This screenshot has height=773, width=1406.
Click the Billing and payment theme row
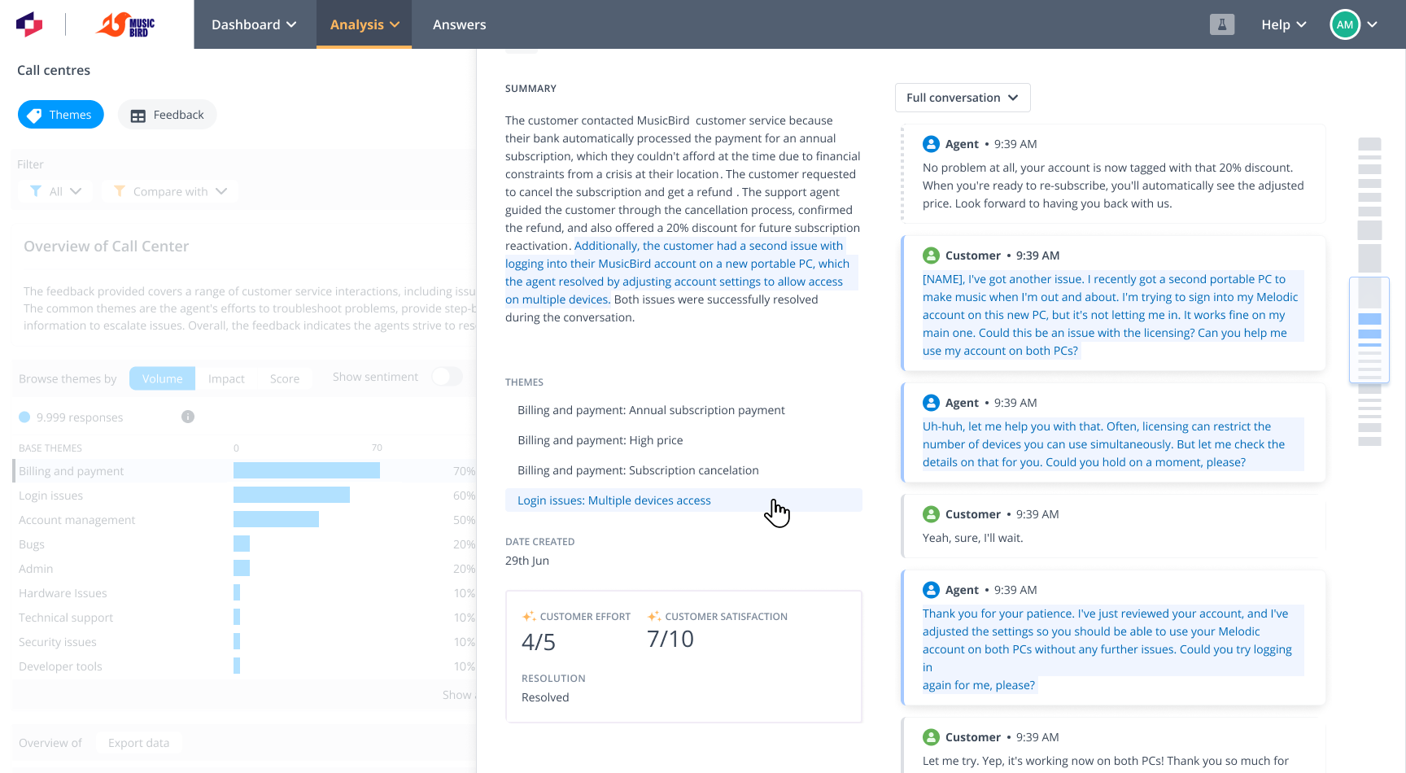coord(244,471)
